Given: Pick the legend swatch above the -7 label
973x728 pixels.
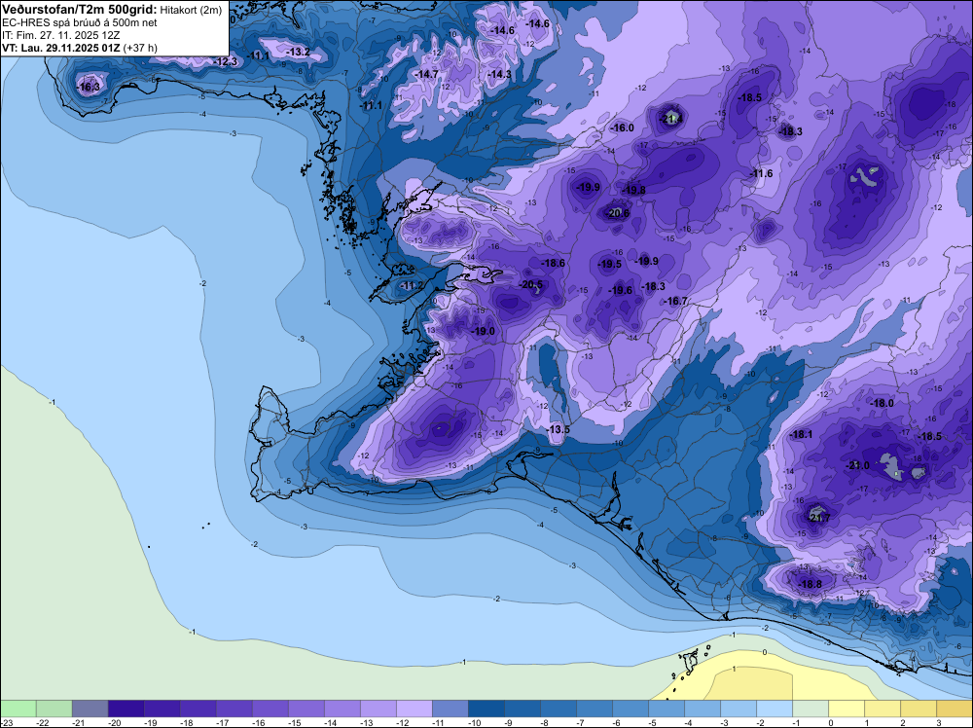Looking at the screenshot, I should tap(594, 709).
